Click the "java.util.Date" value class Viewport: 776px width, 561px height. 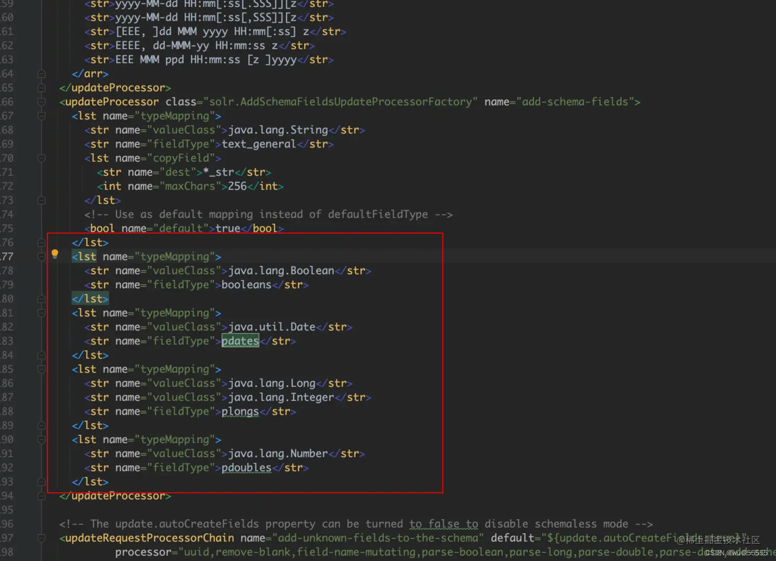tap(272, 327)
